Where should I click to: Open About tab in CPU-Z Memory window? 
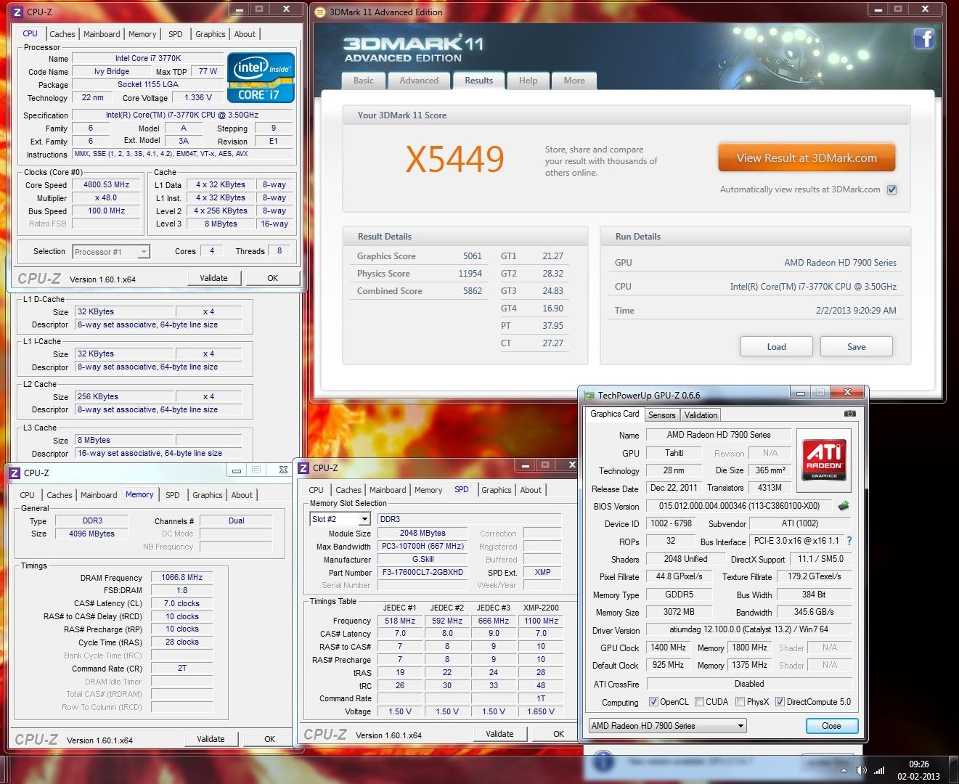tap(242, 495)
